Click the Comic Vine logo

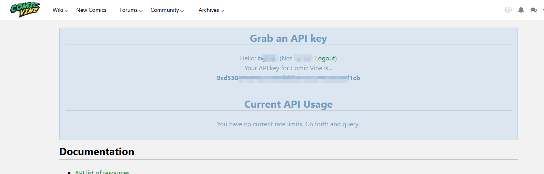(25, 10)
